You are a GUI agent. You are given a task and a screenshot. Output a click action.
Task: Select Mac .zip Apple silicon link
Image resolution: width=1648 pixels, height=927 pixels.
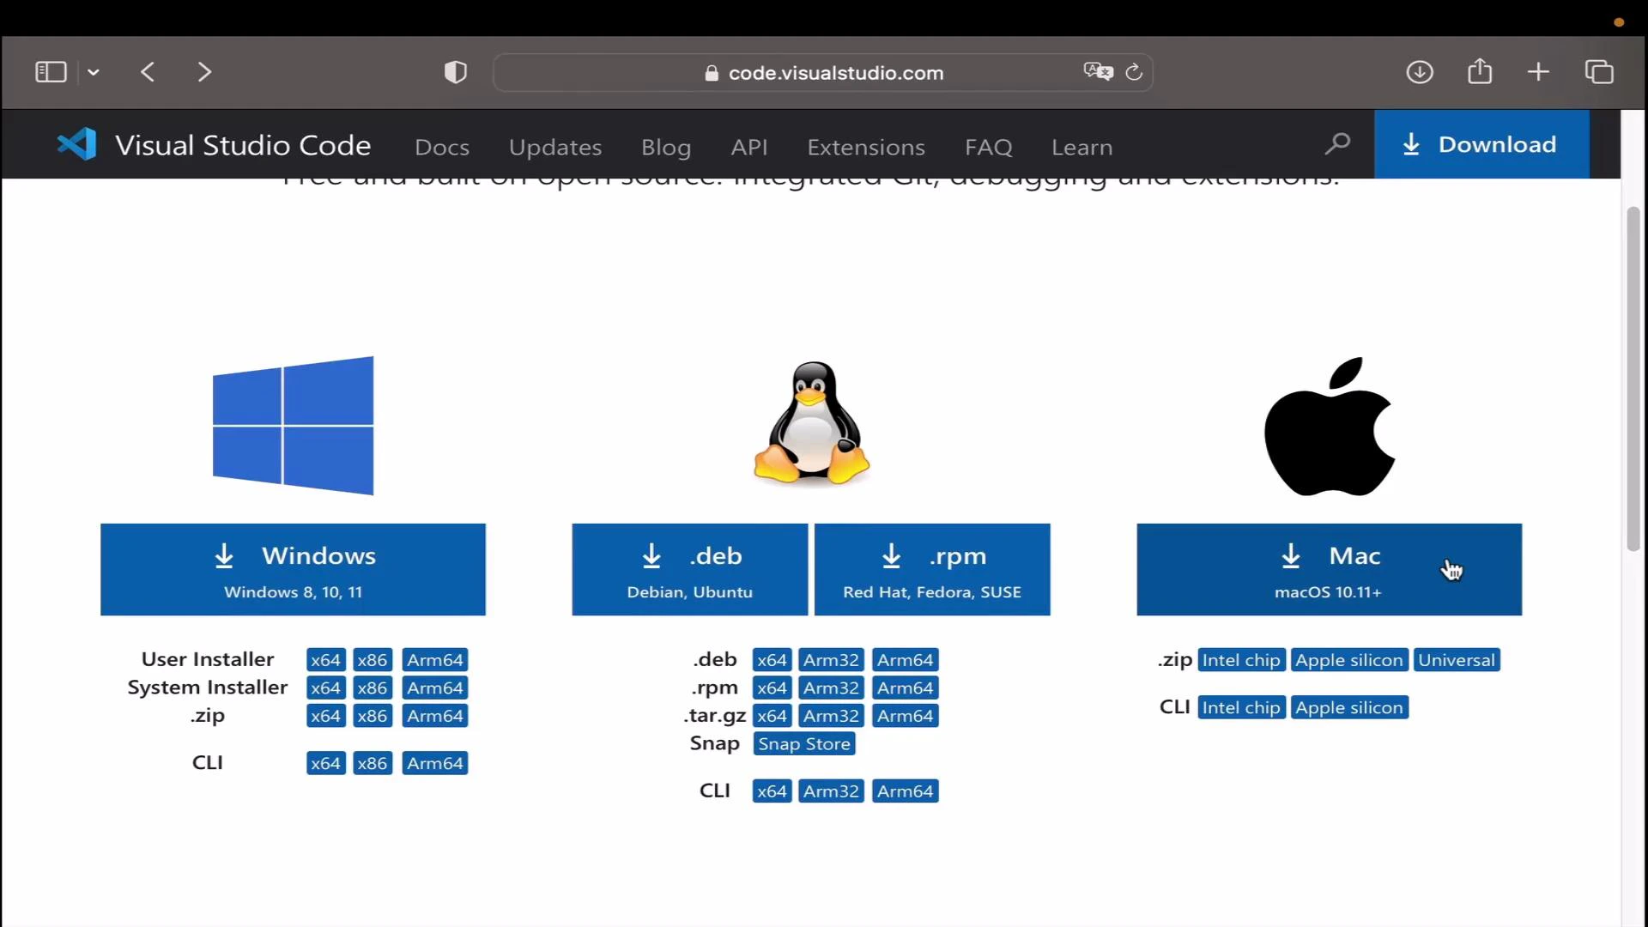(1349, 660)
